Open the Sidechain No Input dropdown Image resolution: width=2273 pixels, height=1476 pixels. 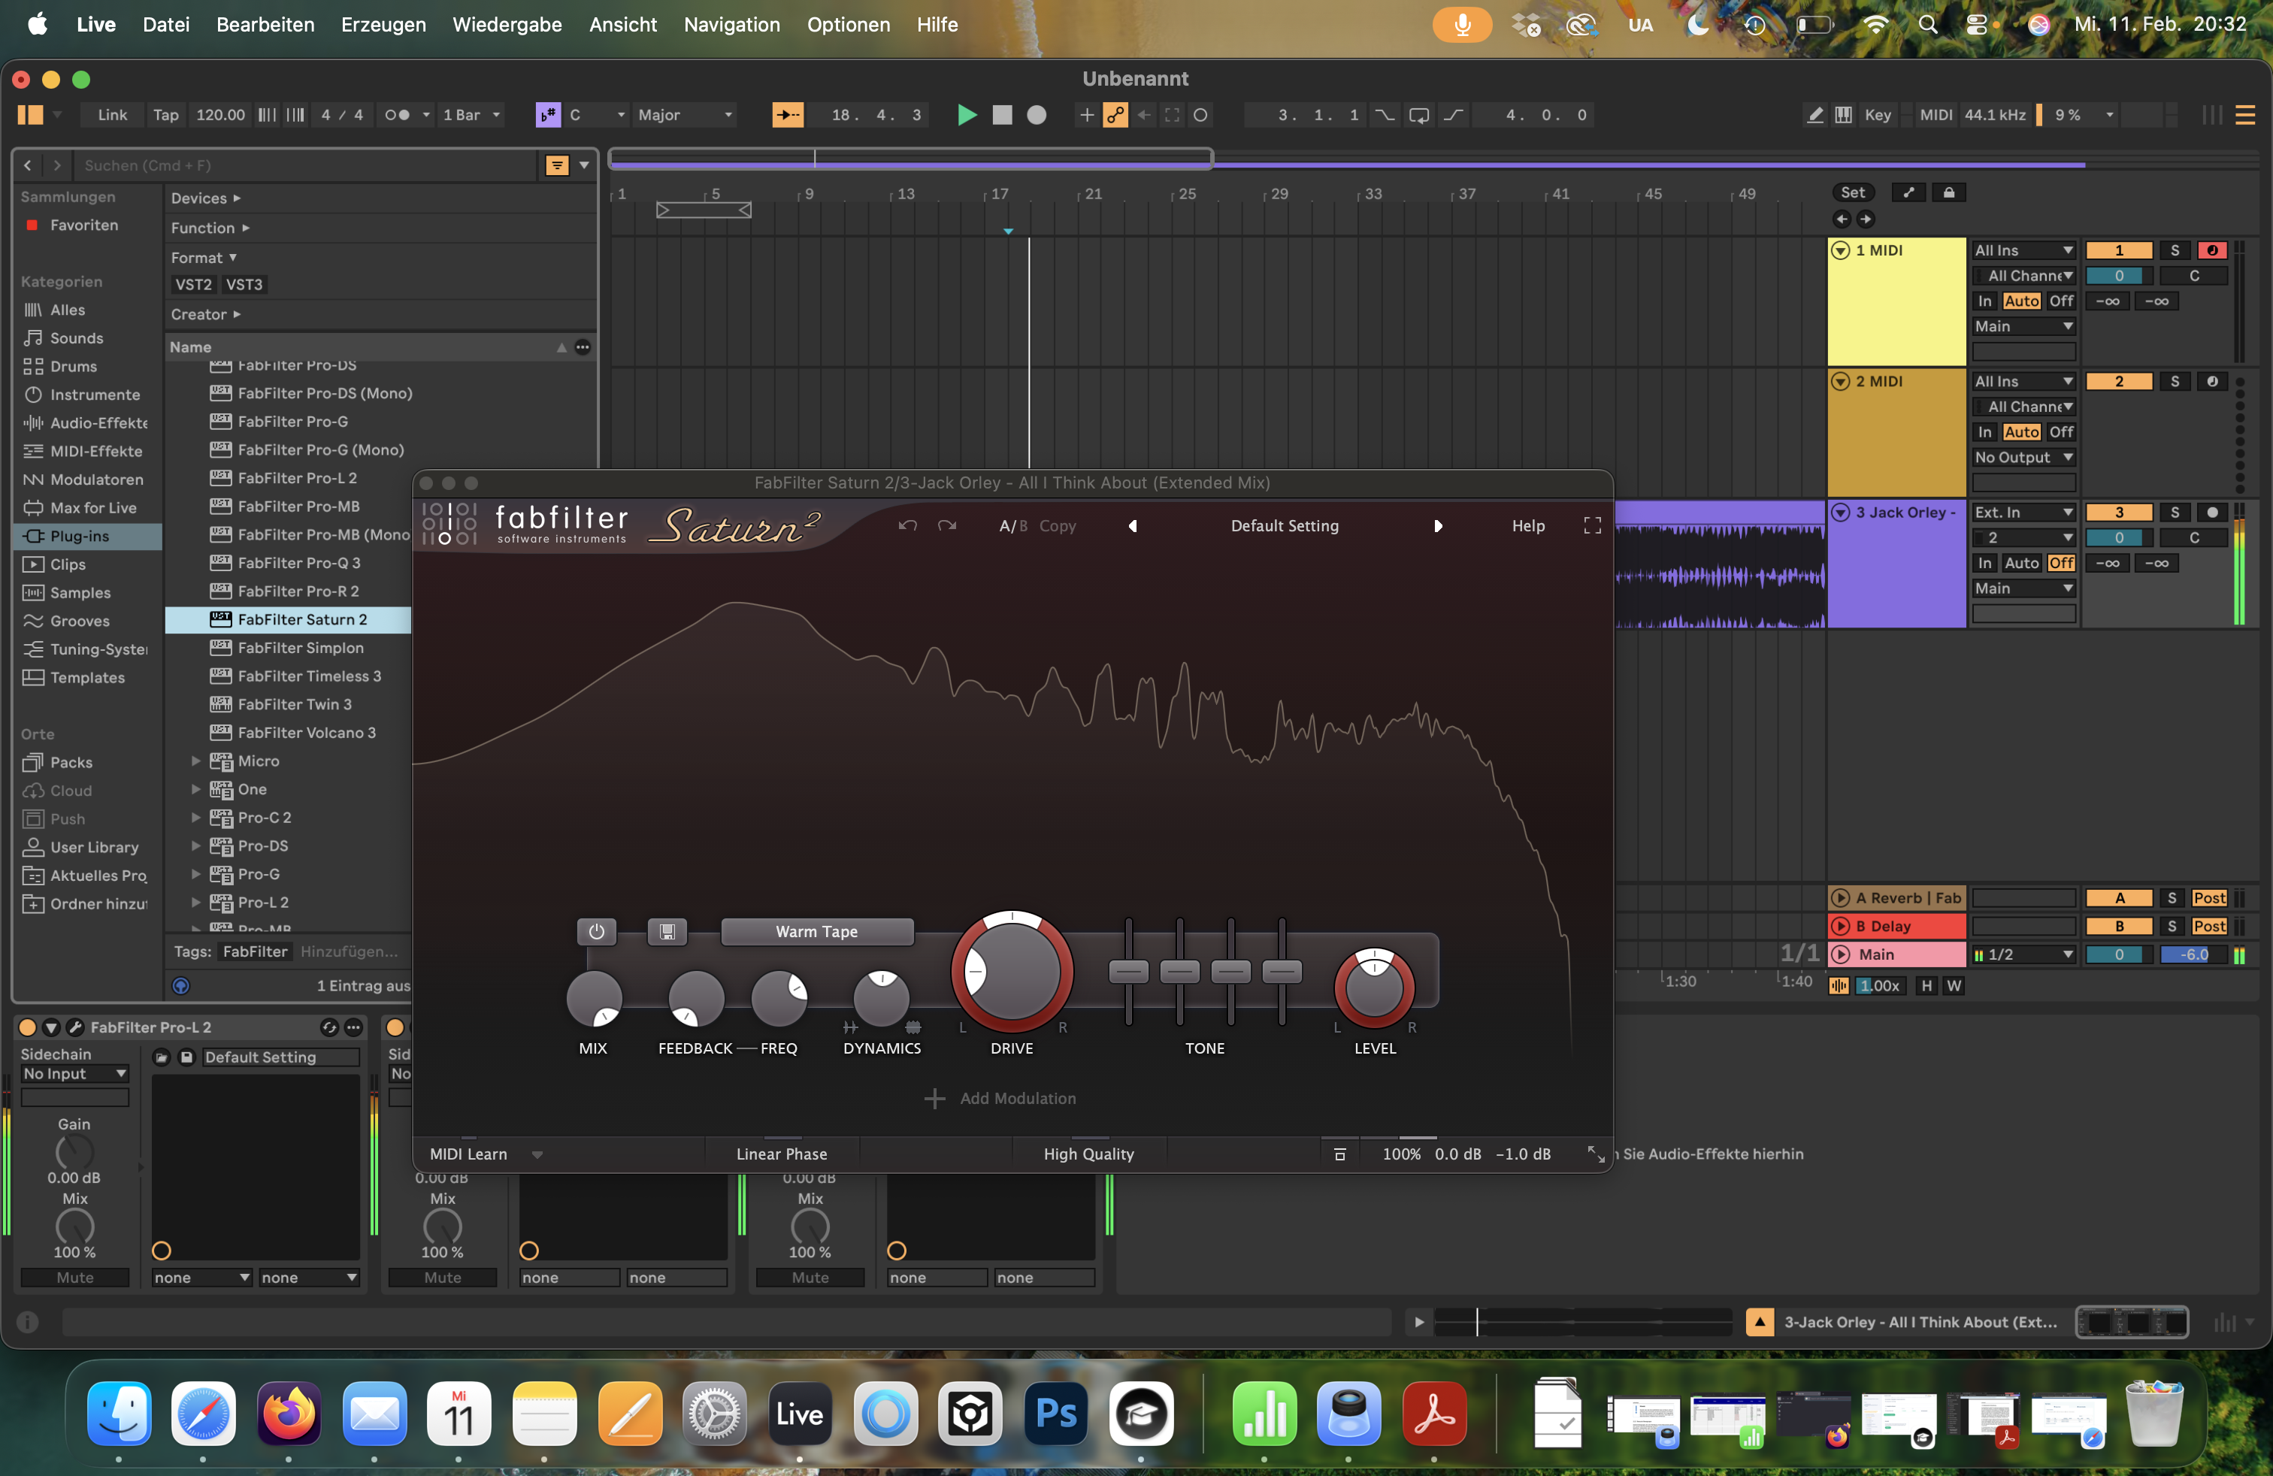[74, 1072]
